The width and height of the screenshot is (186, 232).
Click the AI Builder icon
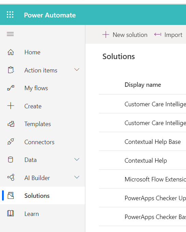(x=11, y=177)
